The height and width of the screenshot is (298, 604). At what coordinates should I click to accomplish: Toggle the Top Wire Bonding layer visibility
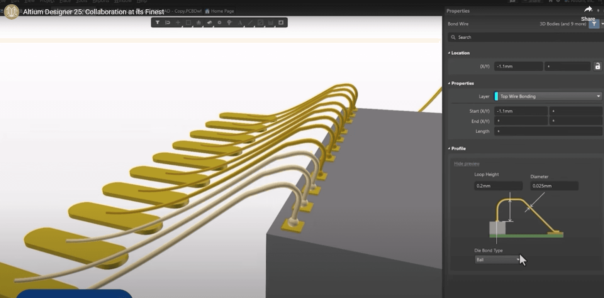(496, 96)
